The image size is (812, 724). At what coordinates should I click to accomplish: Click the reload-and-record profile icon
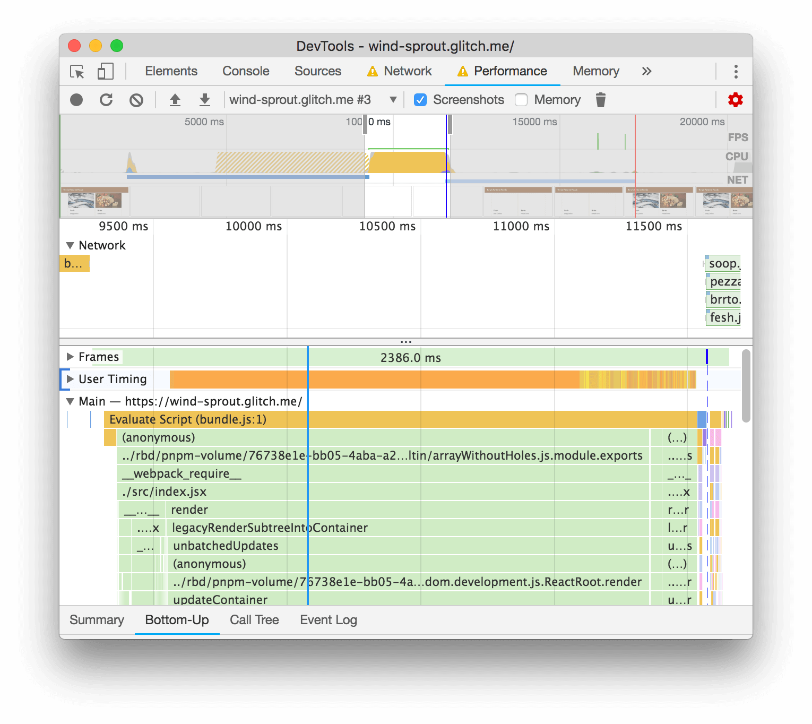point(106,99)
